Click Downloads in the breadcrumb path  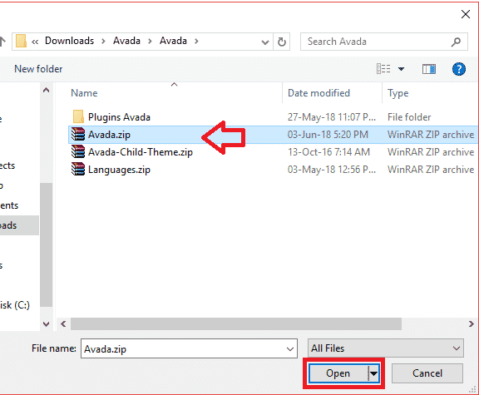pyautogui.click(x=69, y=41)
